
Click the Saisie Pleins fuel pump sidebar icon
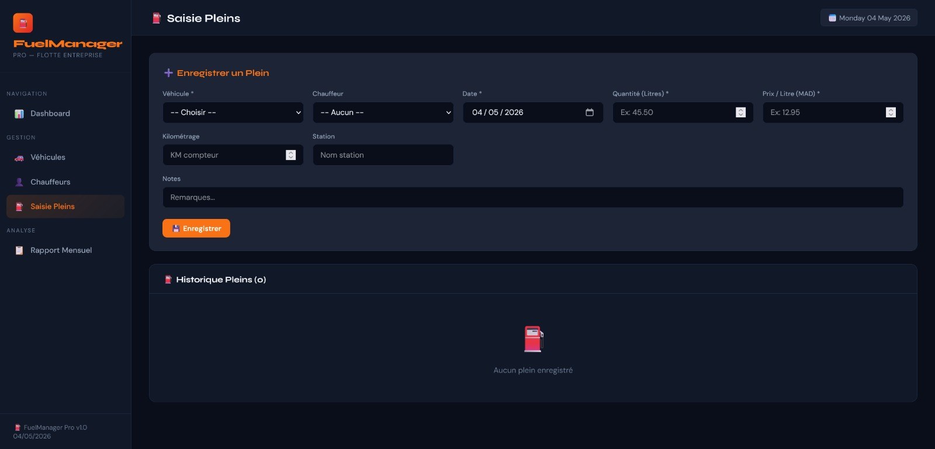(19, 207)
